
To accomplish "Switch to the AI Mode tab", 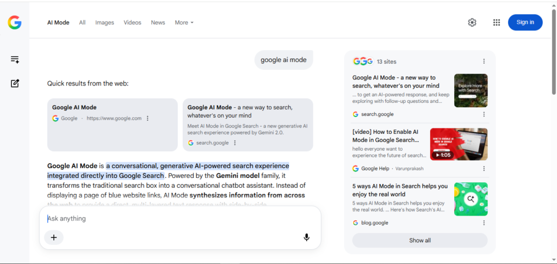I will pos(58,22).
